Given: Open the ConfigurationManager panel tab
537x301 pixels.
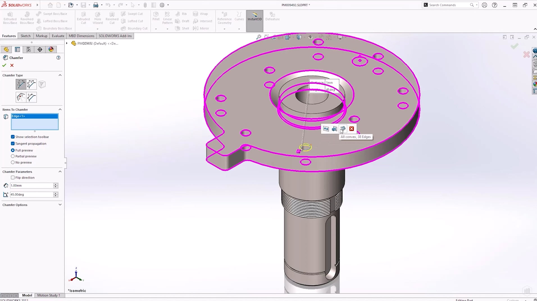Looking at the screenshot, I should pos(29,49).
